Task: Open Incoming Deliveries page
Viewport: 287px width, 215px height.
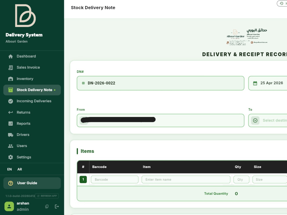Action: click(x=32, y=101)
